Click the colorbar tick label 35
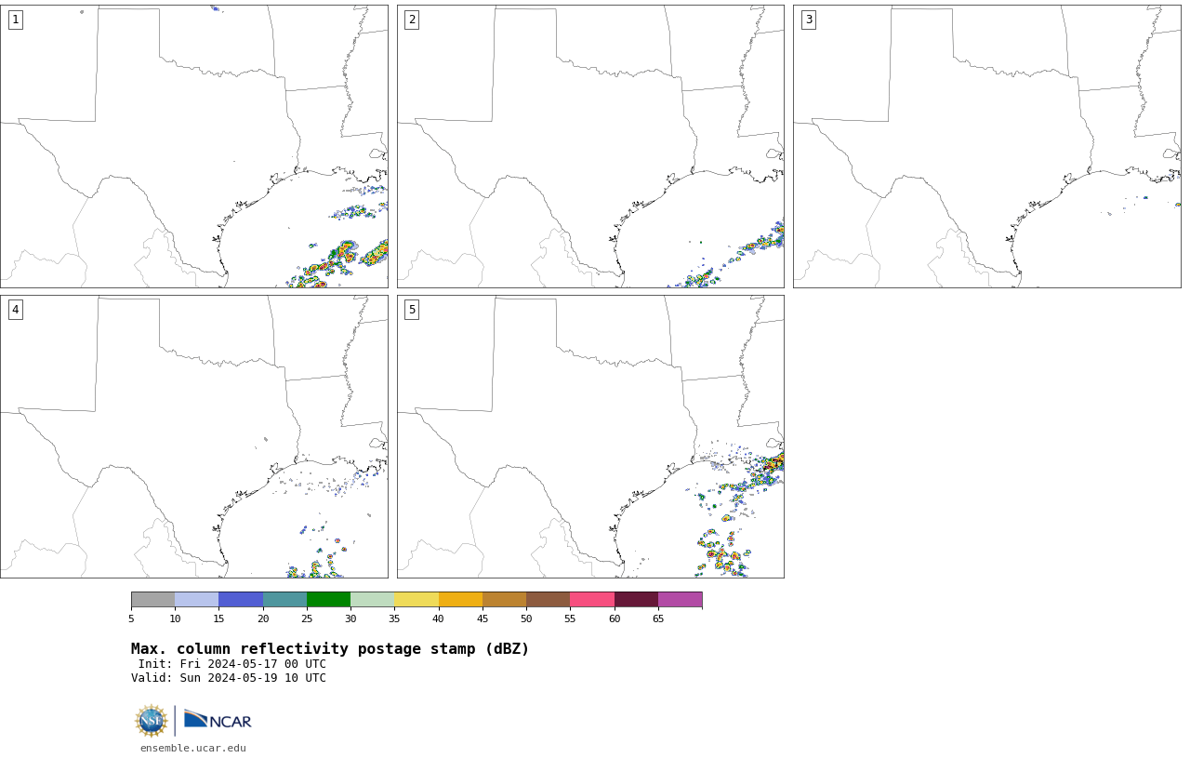Screen dimensions: 1190x758 coord(394,619)
